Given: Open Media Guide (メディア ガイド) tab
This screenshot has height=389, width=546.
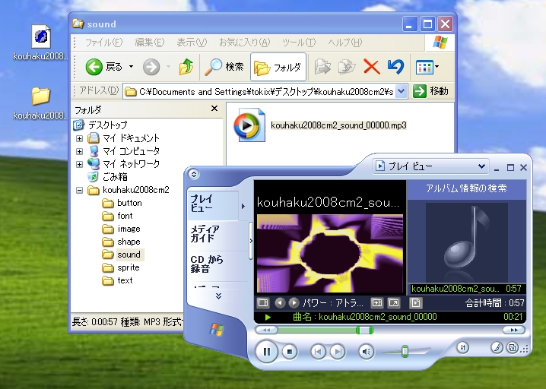Looking at the screenshot, I should pos(213,234).
